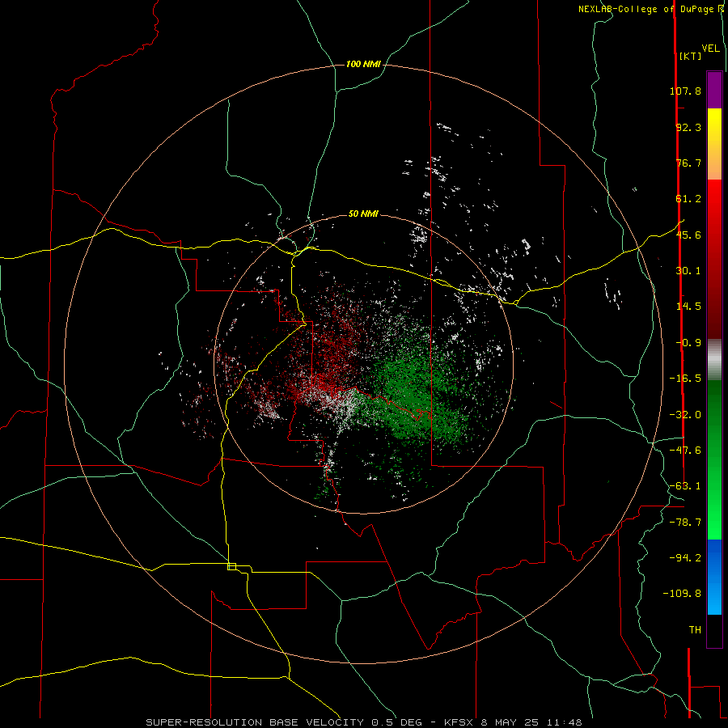Click the TH label on the legend
This screenshot has width=728, height=728.
[x=695, y=630]
